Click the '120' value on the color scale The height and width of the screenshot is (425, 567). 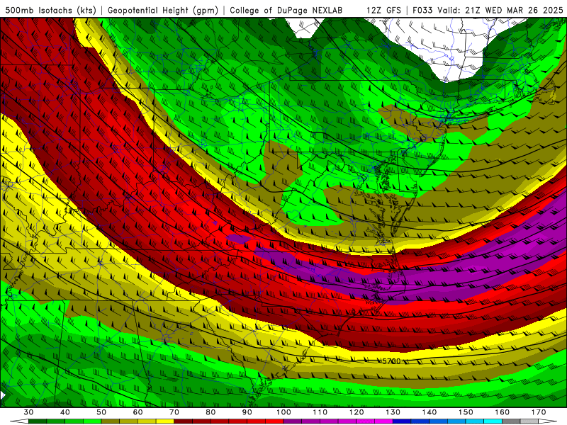(x=357, y=412)
